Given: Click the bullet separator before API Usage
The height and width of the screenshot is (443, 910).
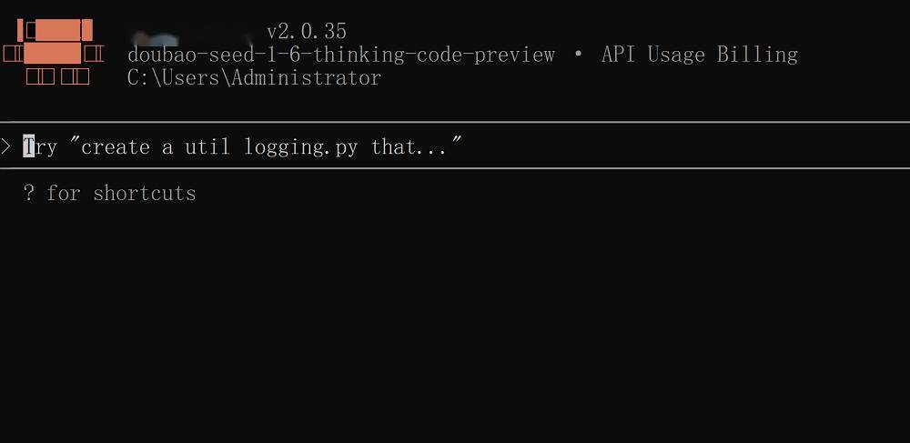Looking at the screenshot, I should coord(579,55).
